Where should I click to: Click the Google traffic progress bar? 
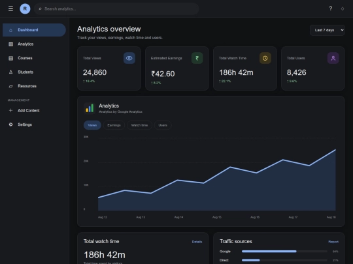[284, 252]
